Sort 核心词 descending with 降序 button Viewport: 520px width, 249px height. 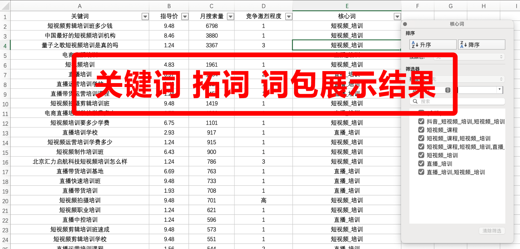click(x=481, y=45)
